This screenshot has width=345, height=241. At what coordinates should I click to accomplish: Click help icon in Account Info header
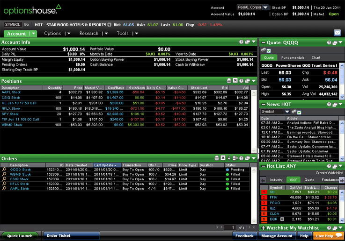click(241, 42)
